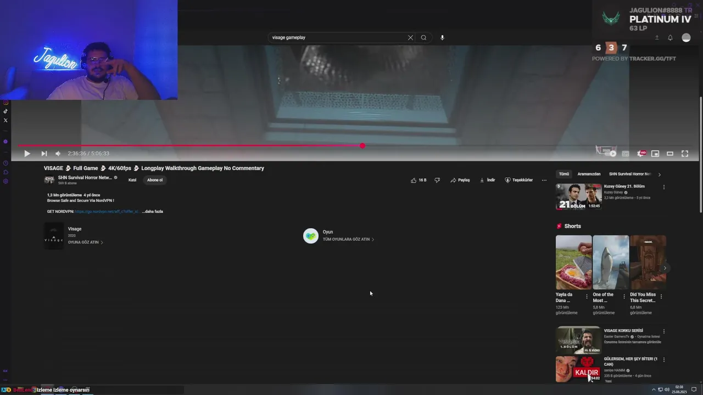Open options for 'Did You Miss This Secret' Short
Screen dimensions: 703x395
pyautogui.click(x=661, y=297)
